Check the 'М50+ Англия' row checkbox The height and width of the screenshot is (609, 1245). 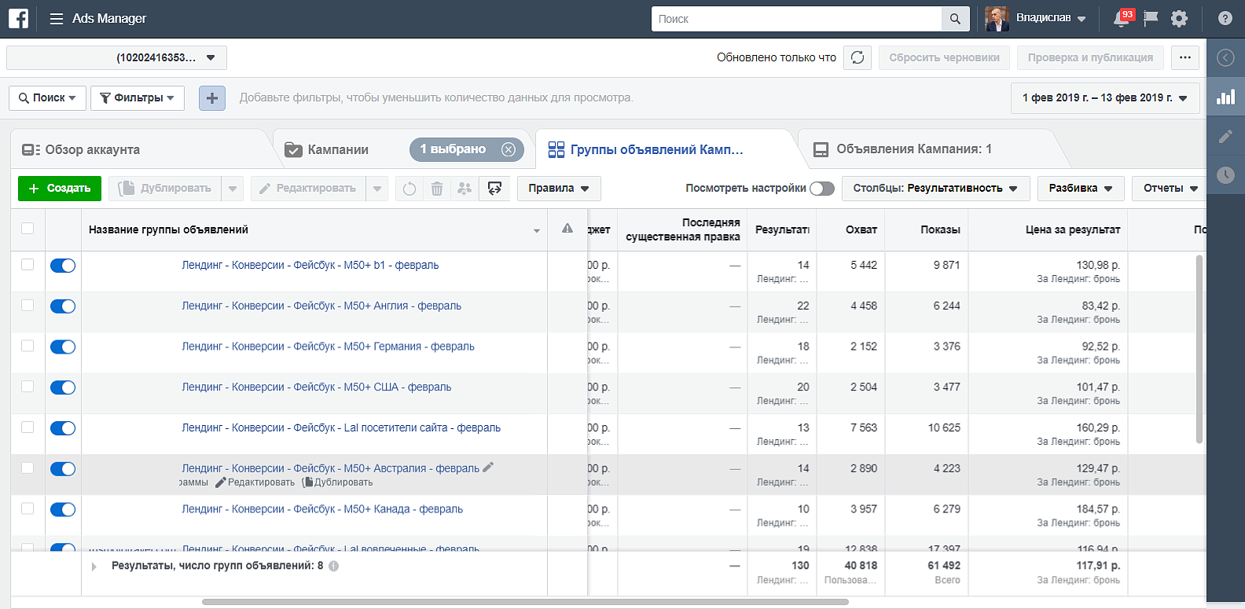[28, 306]
